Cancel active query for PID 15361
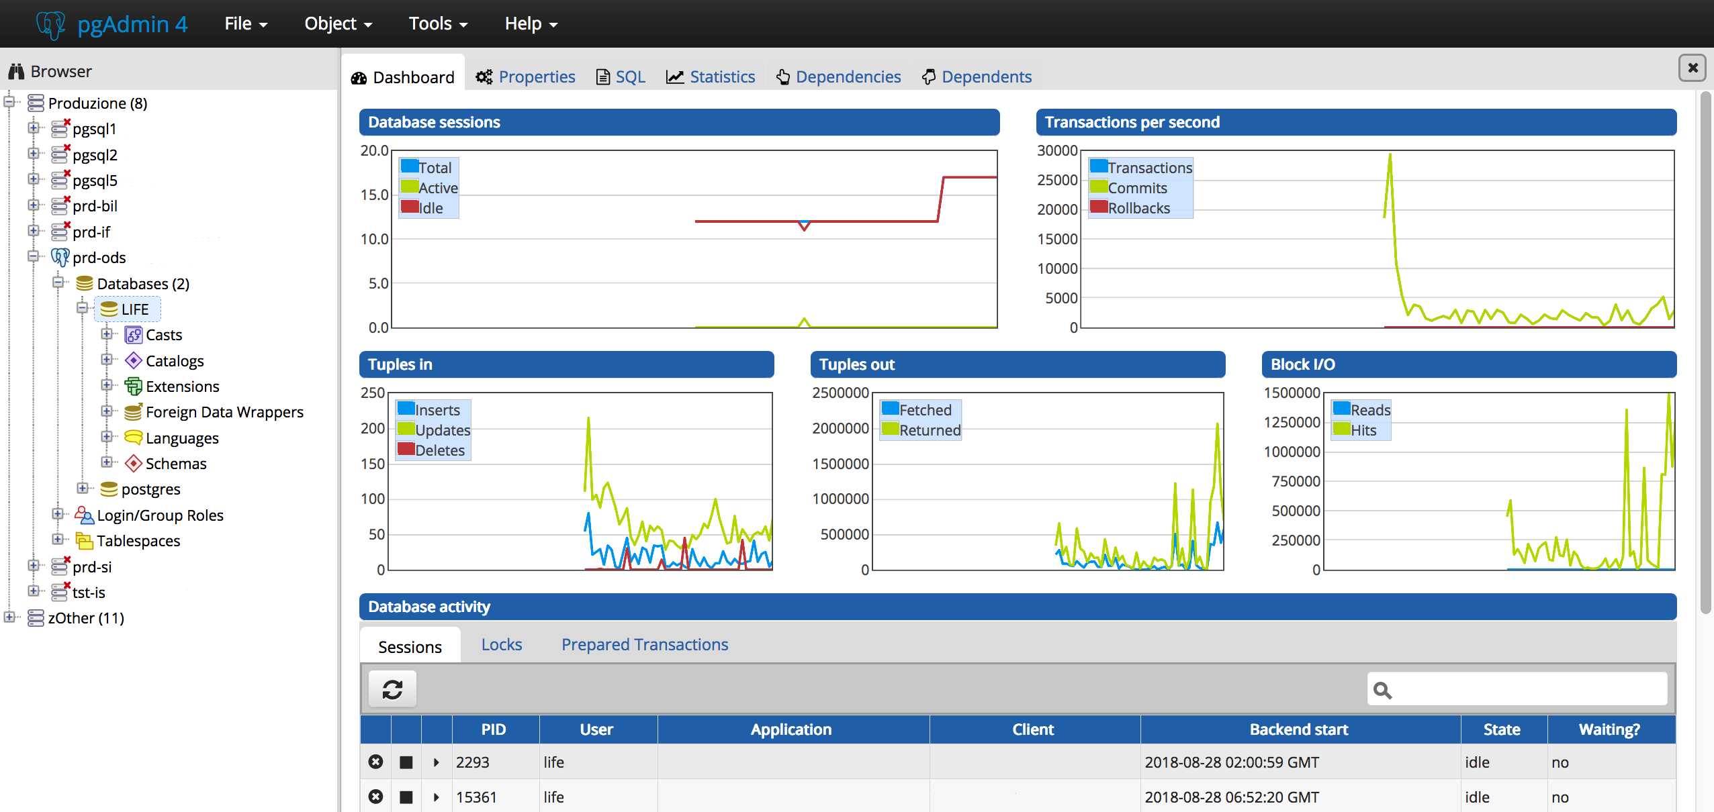This screenshot has width=1714, height=812. 406,797
